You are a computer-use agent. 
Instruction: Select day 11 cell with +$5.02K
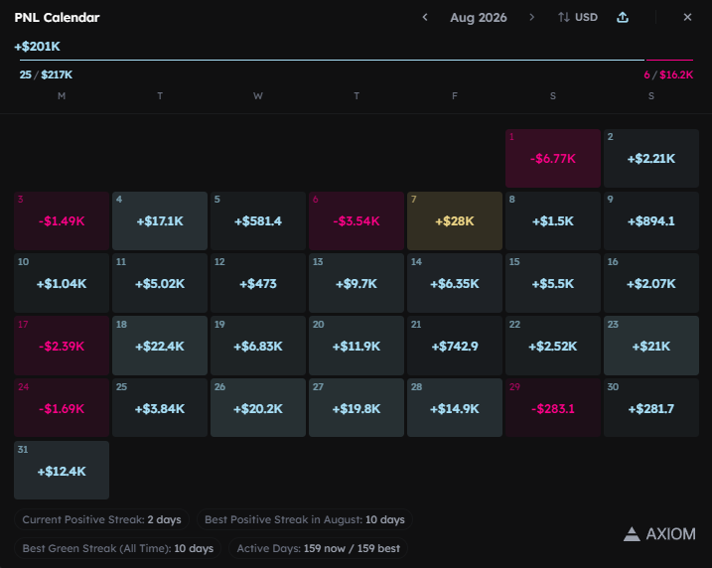pos(160,283)
